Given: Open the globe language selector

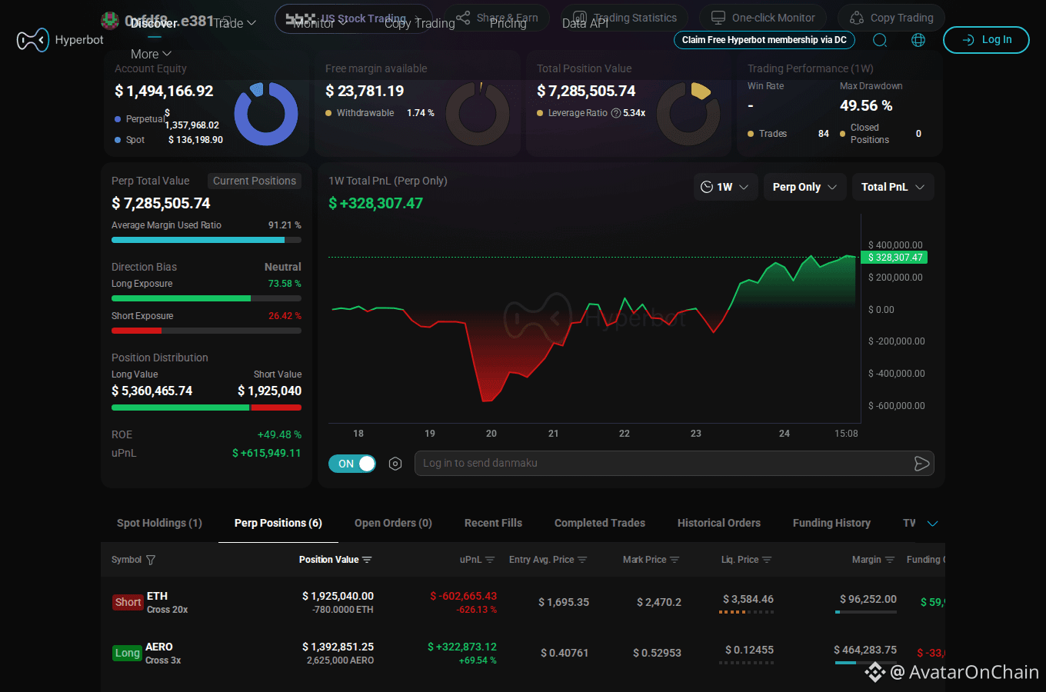Looking at the screenshot, I should (x=918, y=40).
